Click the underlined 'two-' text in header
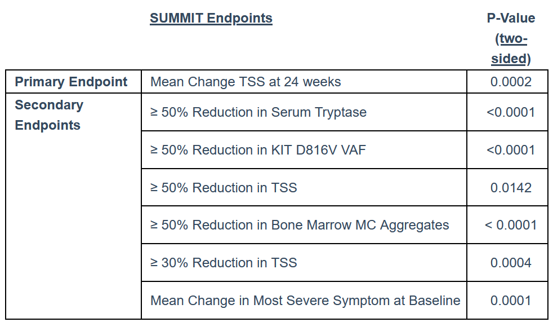 (x=514, y=38)
